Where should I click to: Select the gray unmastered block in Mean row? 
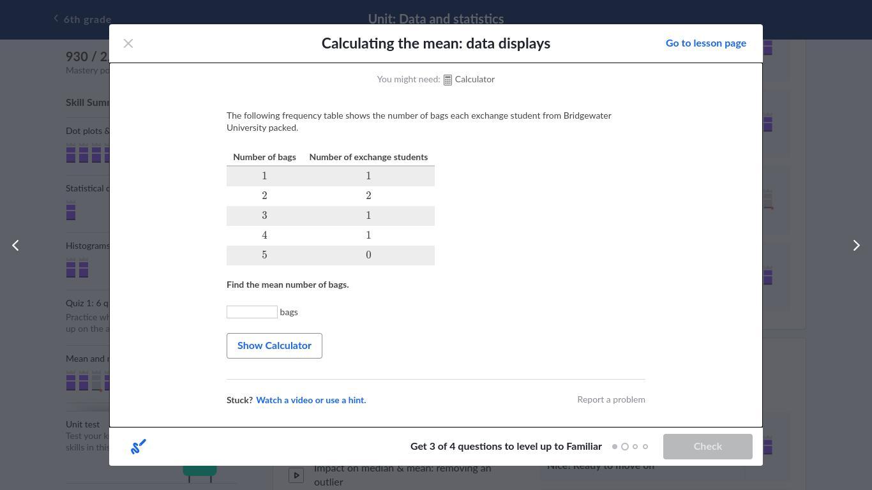pos(96,381)
